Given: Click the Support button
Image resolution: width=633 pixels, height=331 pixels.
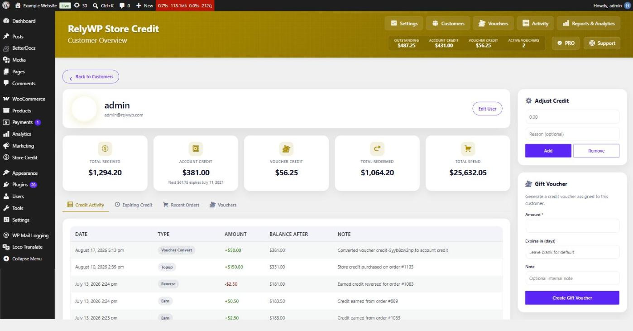Looking at the screenshot, I should click(x=602, y=43).
